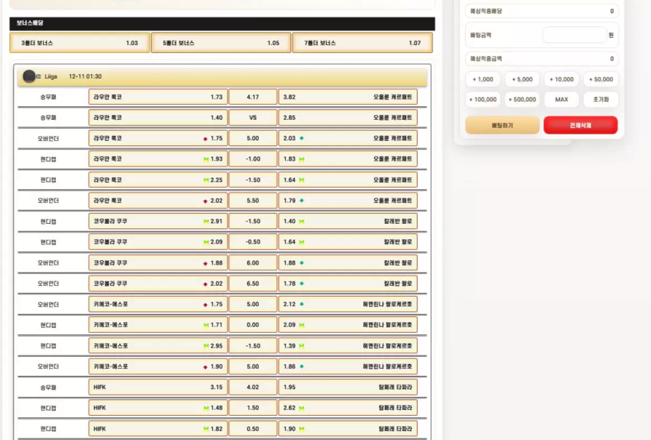Click handicap icon beside odds 1.93
Screen dimensions: 651x440
tap(206, 159)
